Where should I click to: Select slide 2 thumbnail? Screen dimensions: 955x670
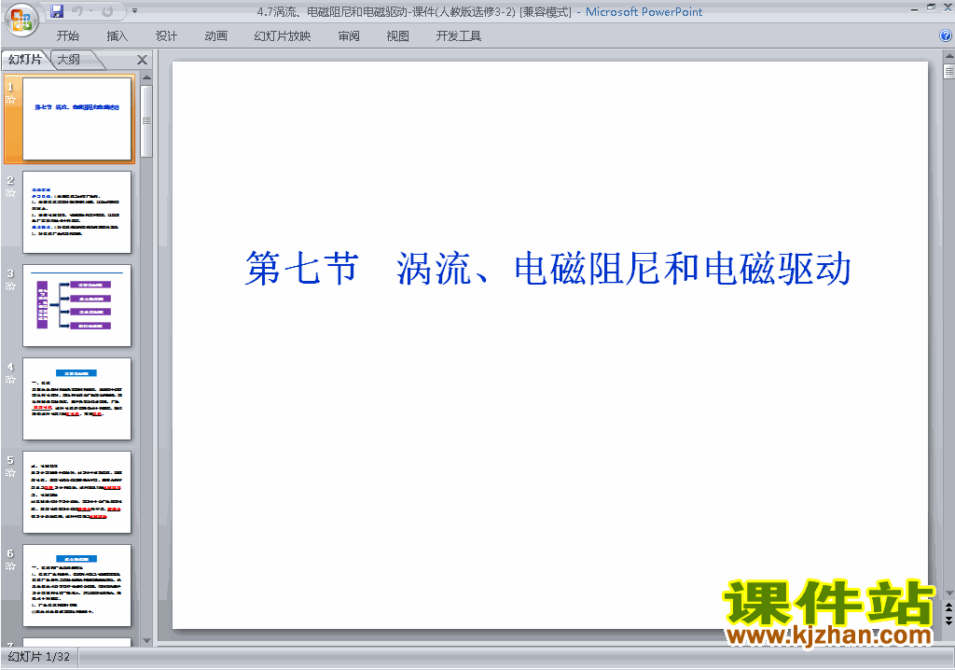76,212
